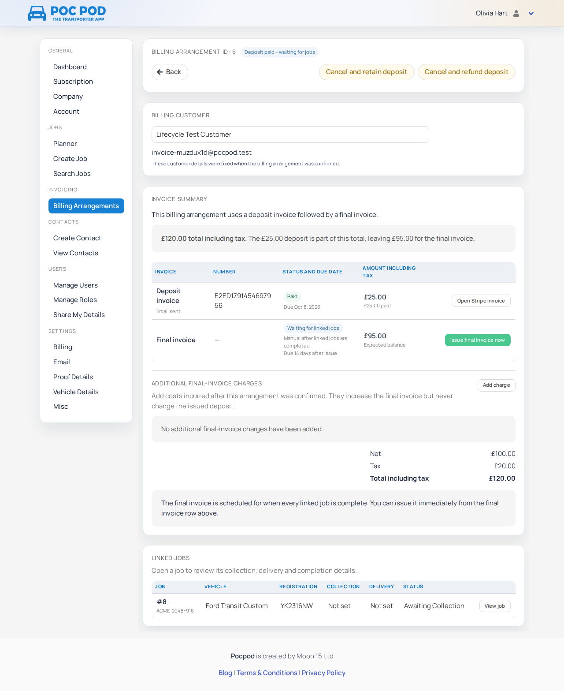
Task: Select Billing Arrangements menu item
Action: [x=86, y=206]
